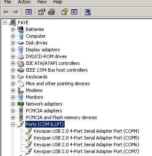This screenshot has height=156, width=152.
Task: Select Keyspan Serial Adapter Port (COM4)
Action: pyautogui.click(x=87, y=131)
